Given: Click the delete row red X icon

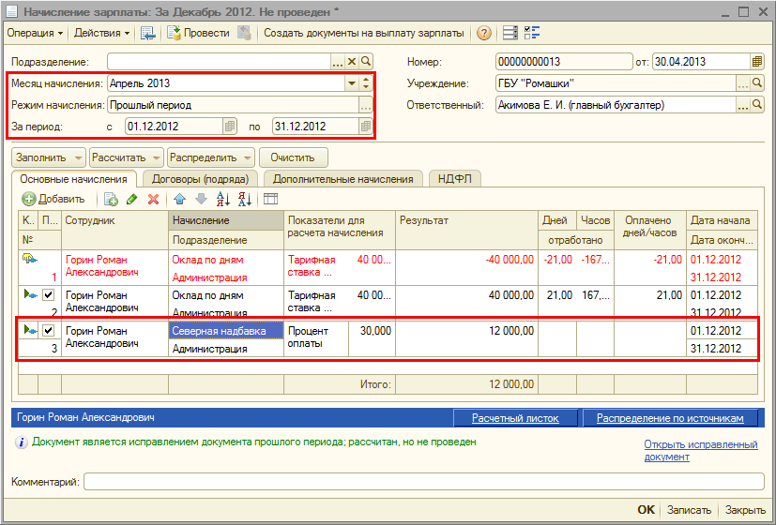Looking at the screenshot, I should (153, 199).
